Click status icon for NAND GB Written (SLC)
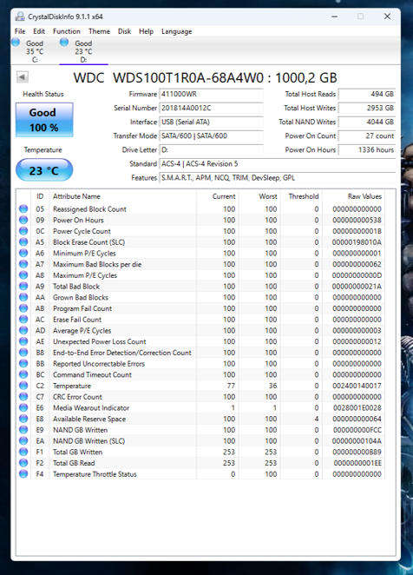This screenshot has height=575, width=413. (23, 440)
